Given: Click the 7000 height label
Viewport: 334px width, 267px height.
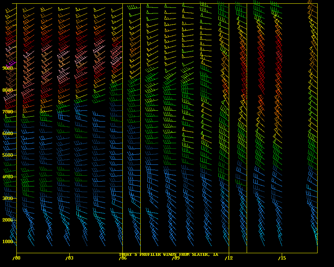Looking at the screenshot, I should pos(7,111).
